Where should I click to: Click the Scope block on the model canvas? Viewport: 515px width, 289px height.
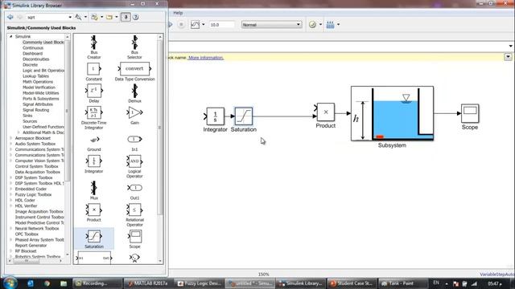coord(470,113)
